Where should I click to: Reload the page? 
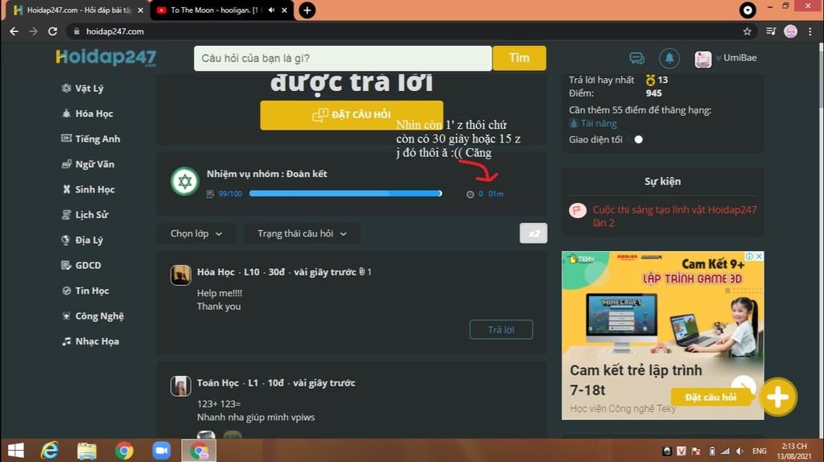[52, 31]
